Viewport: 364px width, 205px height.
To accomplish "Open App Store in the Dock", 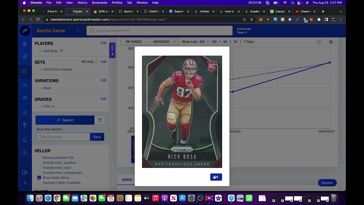I will coord(182,198).
